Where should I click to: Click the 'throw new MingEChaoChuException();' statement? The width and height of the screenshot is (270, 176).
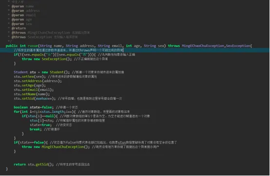(x=56, y=147)
